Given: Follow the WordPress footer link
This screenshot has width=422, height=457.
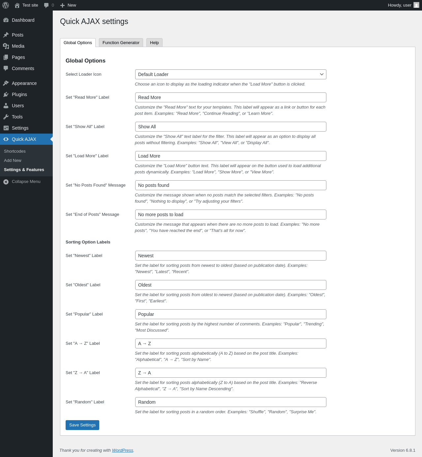Looking at the screenshot, I should (123, 450).
